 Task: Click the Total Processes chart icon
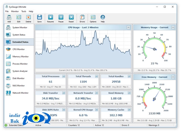click(x=64, y=76)
